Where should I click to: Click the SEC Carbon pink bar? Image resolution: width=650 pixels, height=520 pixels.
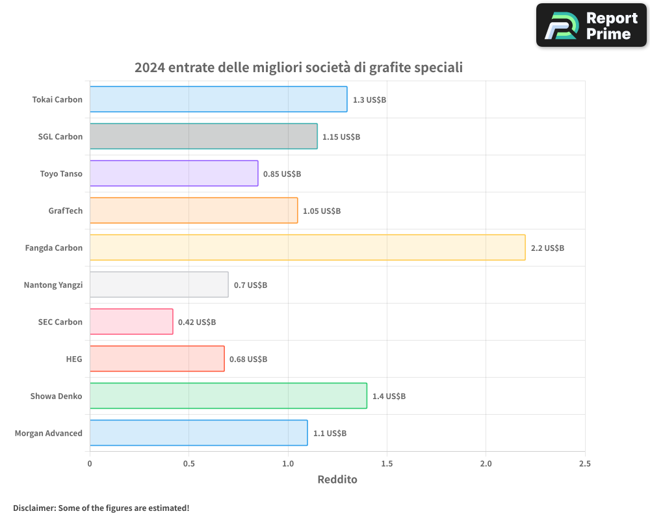[x=131, y=322]
